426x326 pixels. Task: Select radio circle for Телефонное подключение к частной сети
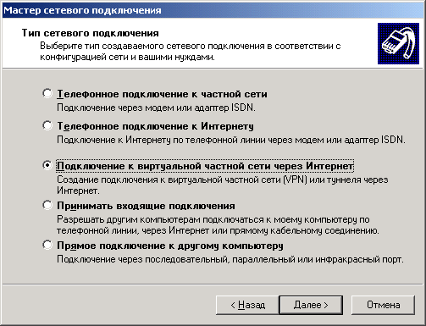tap(47, 93)
